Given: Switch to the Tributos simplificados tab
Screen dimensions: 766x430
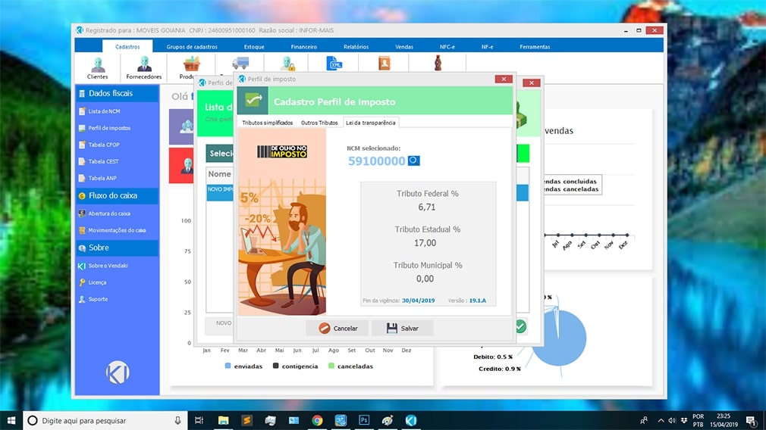Looking at the screenshot, I should (267, 123).
